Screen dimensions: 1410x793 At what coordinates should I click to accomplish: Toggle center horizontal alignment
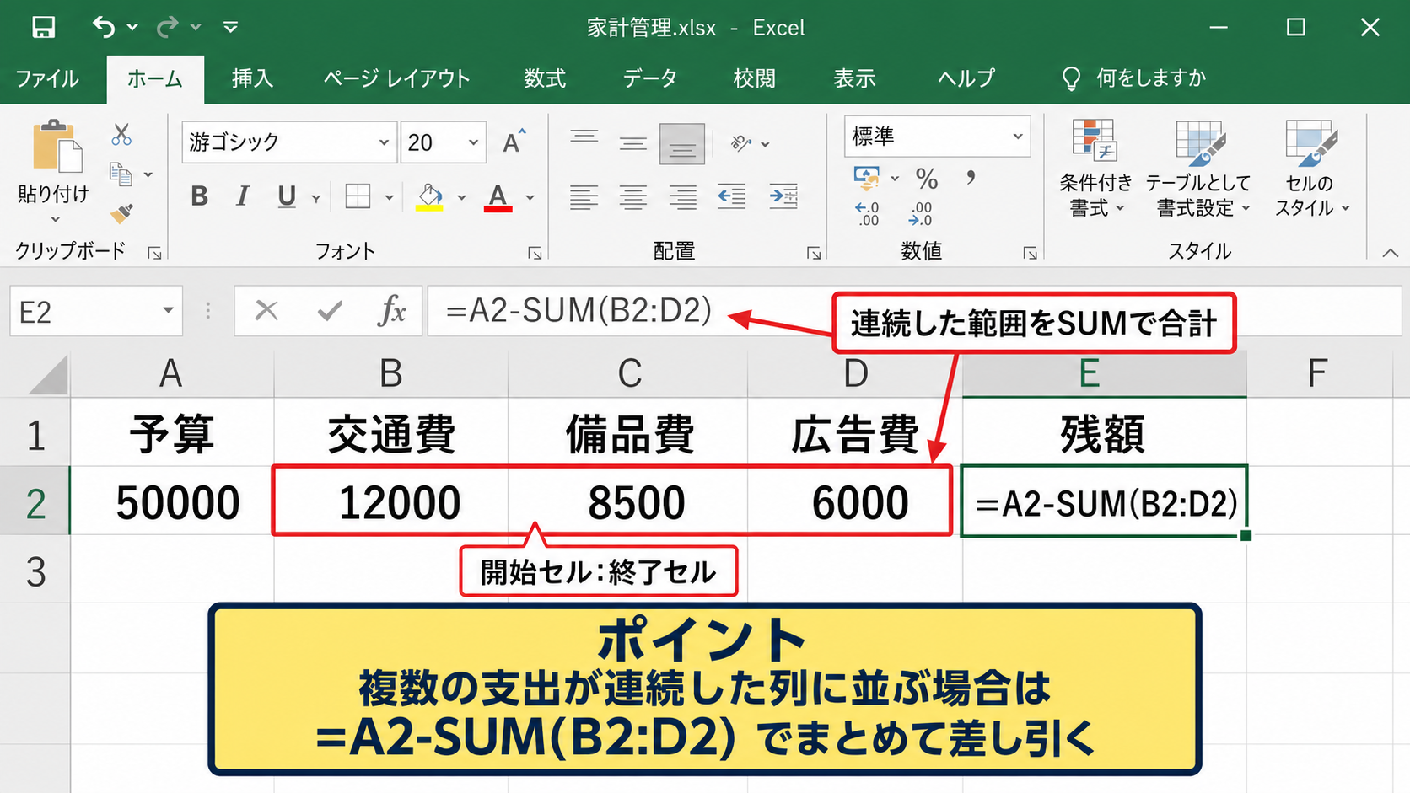(x=632, y=196)
